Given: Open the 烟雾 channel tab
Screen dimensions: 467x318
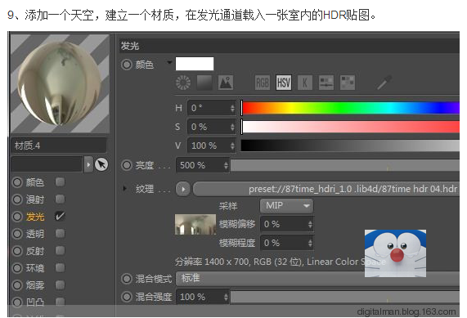Looking at the screenshot, I should click(35, 285).
